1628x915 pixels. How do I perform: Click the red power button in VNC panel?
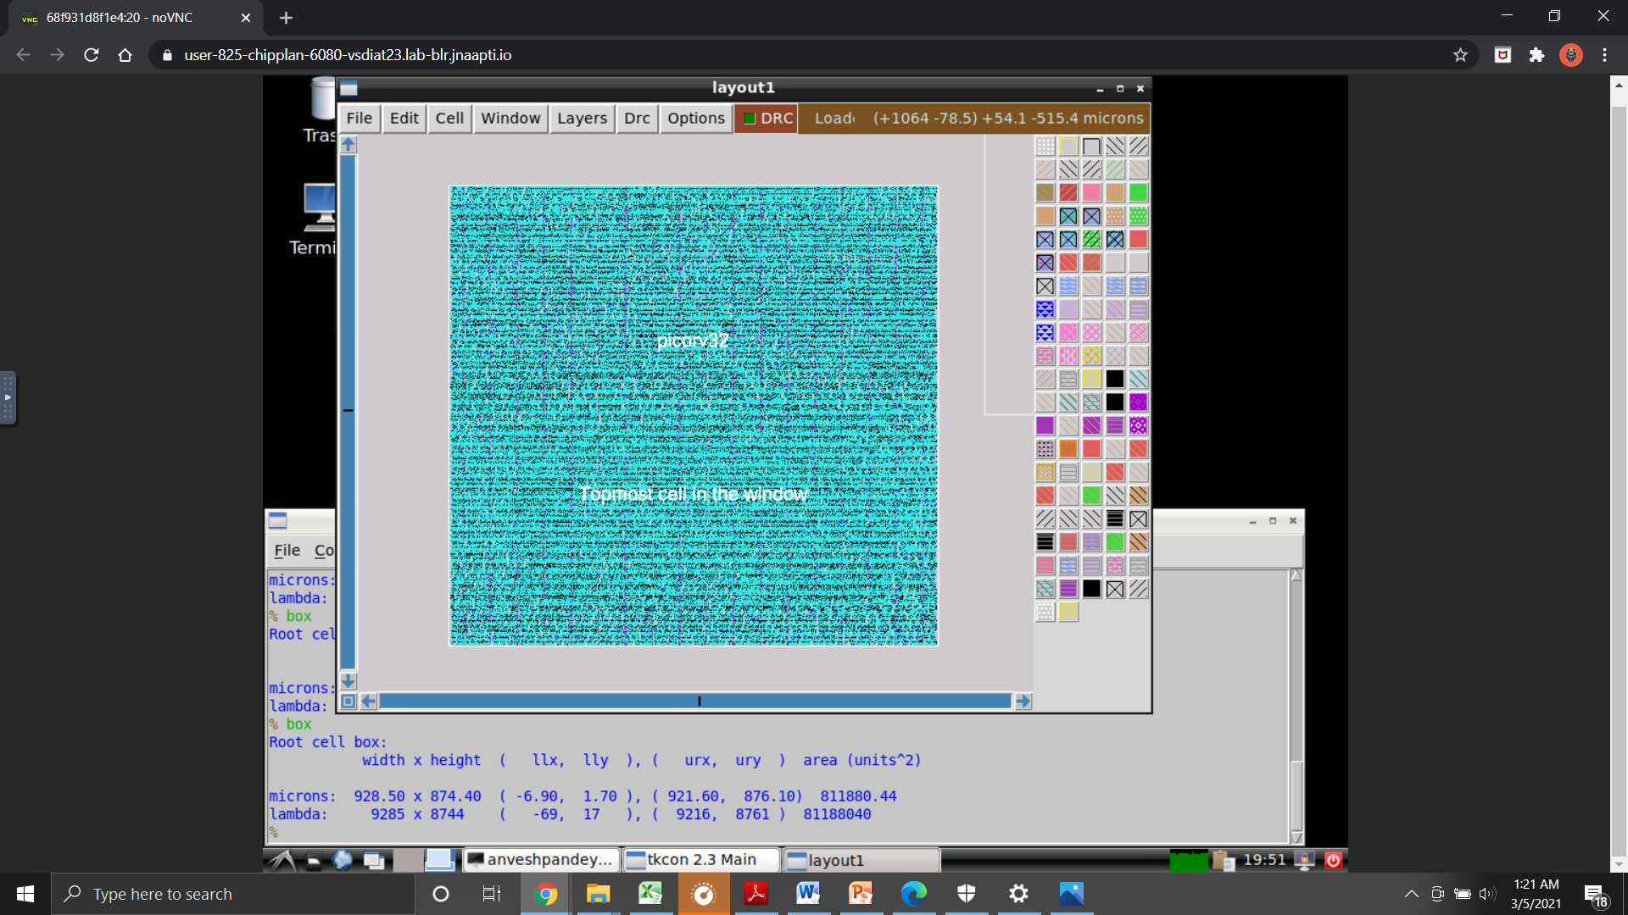coord(1333,860)
